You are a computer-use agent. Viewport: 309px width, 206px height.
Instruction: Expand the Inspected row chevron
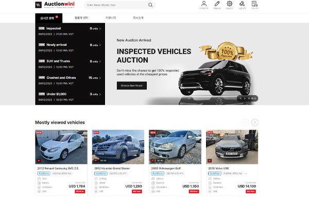click(x=100, y=29)
